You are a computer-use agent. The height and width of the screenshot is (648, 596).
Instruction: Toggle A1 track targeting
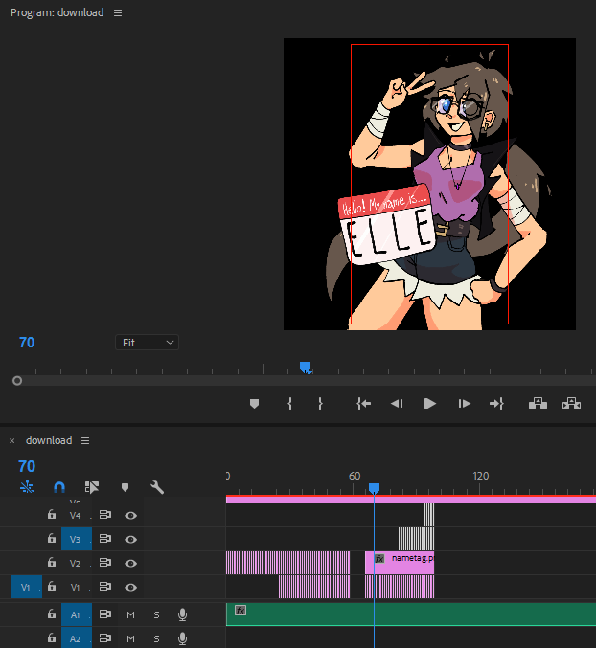77,614
